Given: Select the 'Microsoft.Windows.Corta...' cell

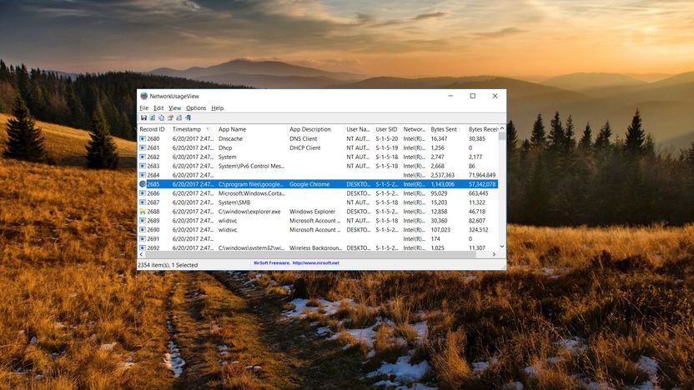Looking at the screenshot, I should pos(251,193).
